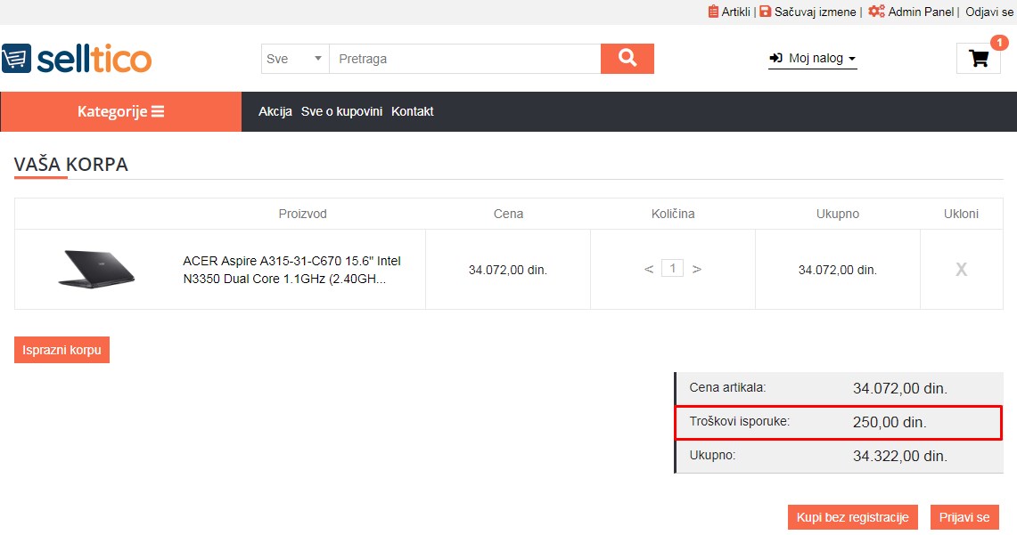Remove the ACER laptop with X
This screenshot has height=535, width=1017.
tap(961, 270)
